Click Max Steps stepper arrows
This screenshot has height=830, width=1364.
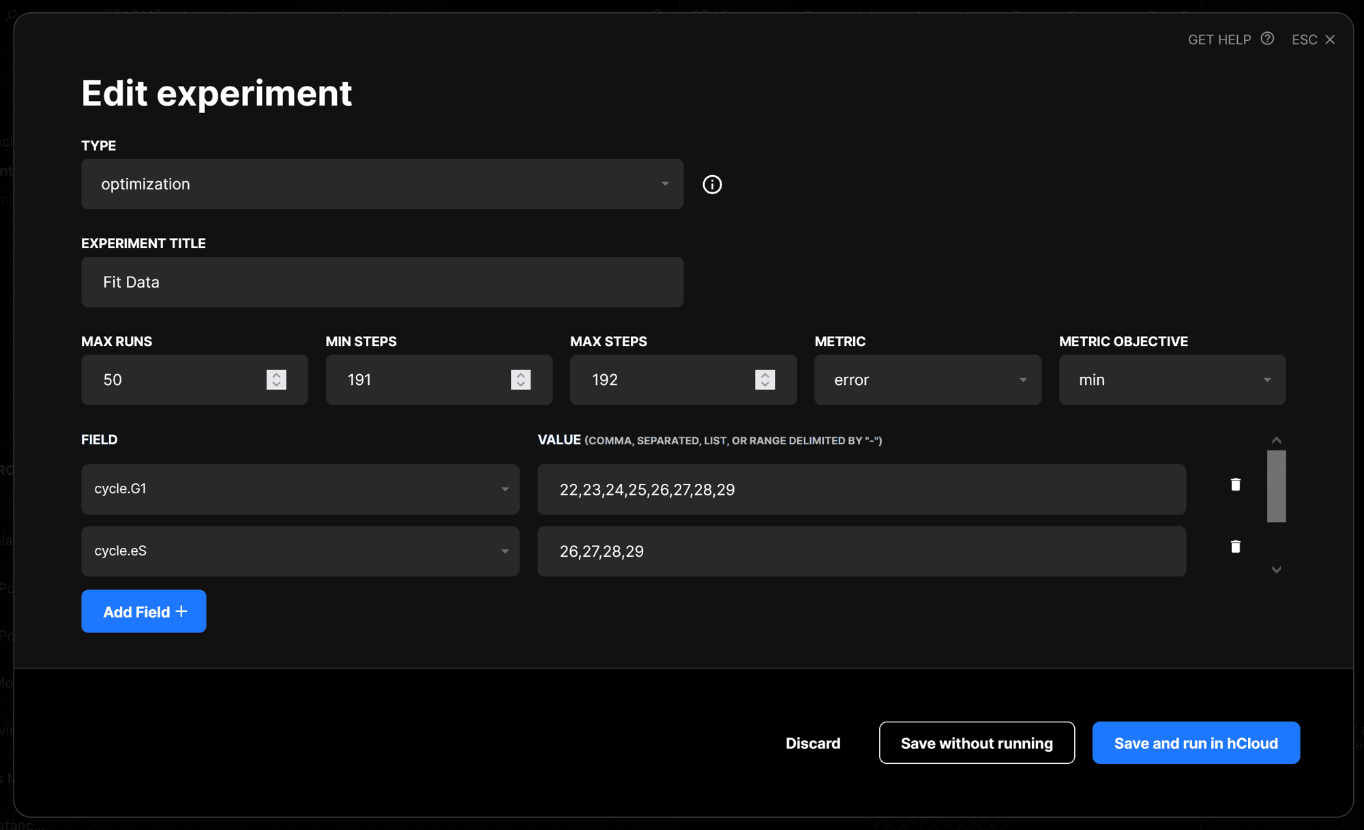765,380
